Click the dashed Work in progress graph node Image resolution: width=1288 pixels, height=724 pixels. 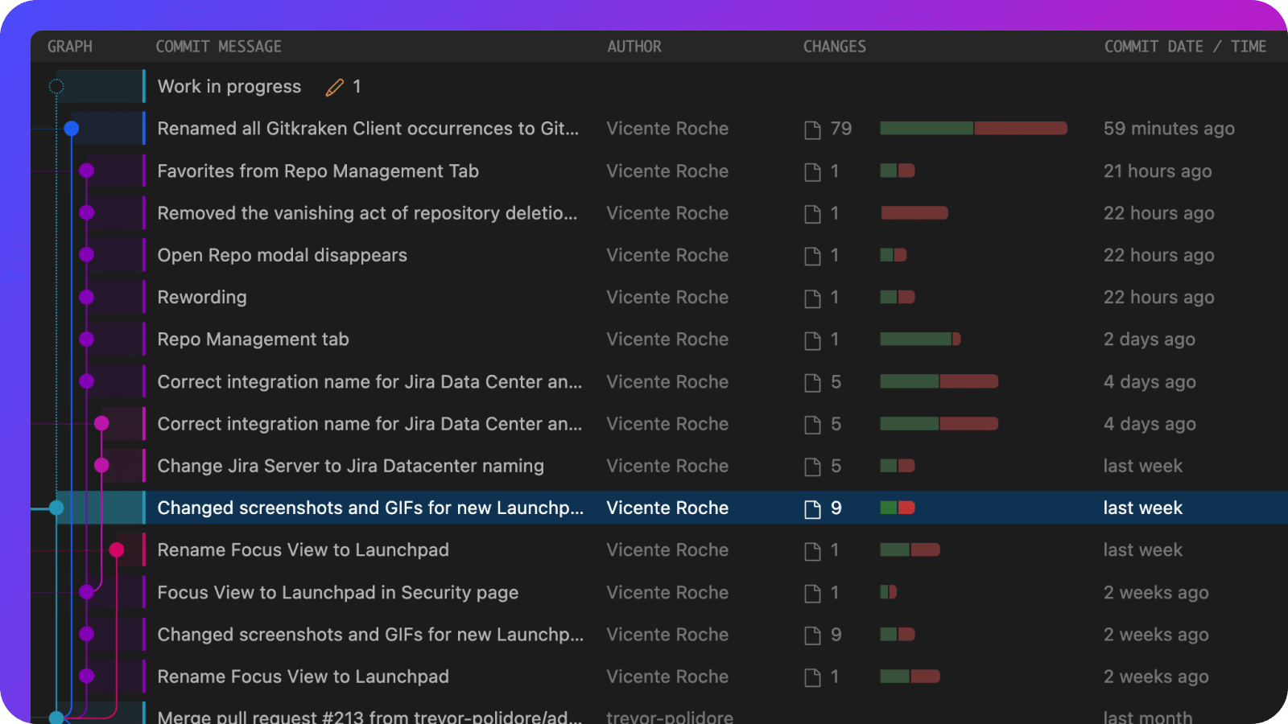pos(56,87)
